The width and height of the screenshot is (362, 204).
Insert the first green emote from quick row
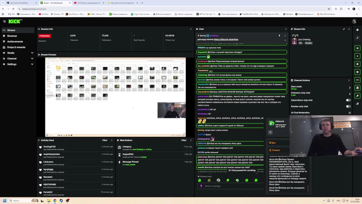coord(200,180)
